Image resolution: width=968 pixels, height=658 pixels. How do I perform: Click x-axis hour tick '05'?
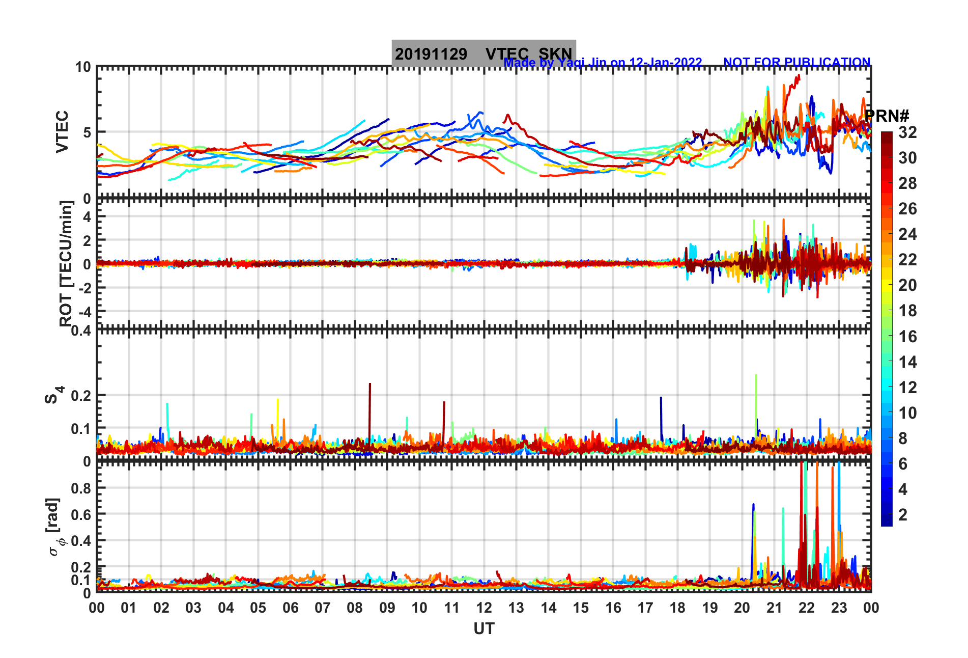[258, 608]
